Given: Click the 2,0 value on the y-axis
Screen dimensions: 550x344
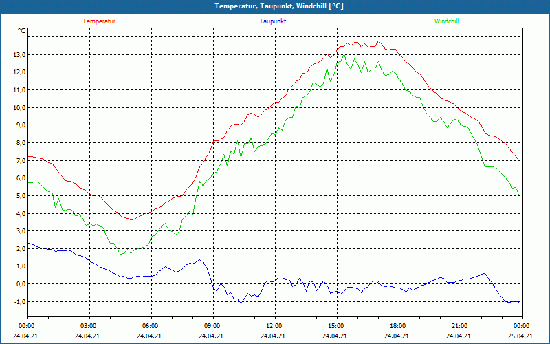Looking at the screenshot, I should coord(21,249).
